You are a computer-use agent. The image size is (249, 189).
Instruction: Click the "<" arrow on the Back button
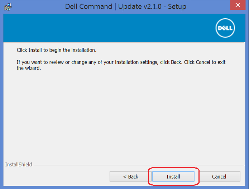point(125,176)
